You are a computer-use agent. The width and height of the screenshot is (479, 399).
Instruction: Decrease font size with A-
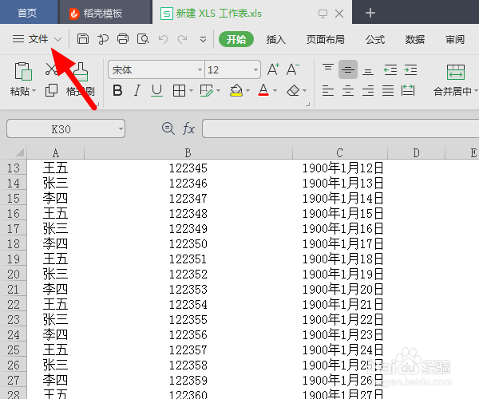click(x=292, y=69)
